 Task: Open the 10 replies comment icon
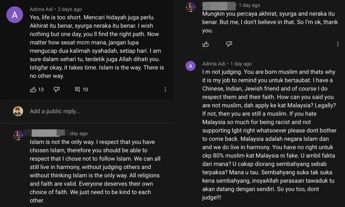pyautogui.click(x=78, y=89)
